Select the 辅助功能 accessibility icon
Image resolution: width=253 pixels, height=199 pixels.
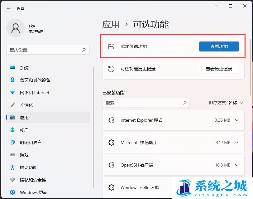(x=12, y=167)
